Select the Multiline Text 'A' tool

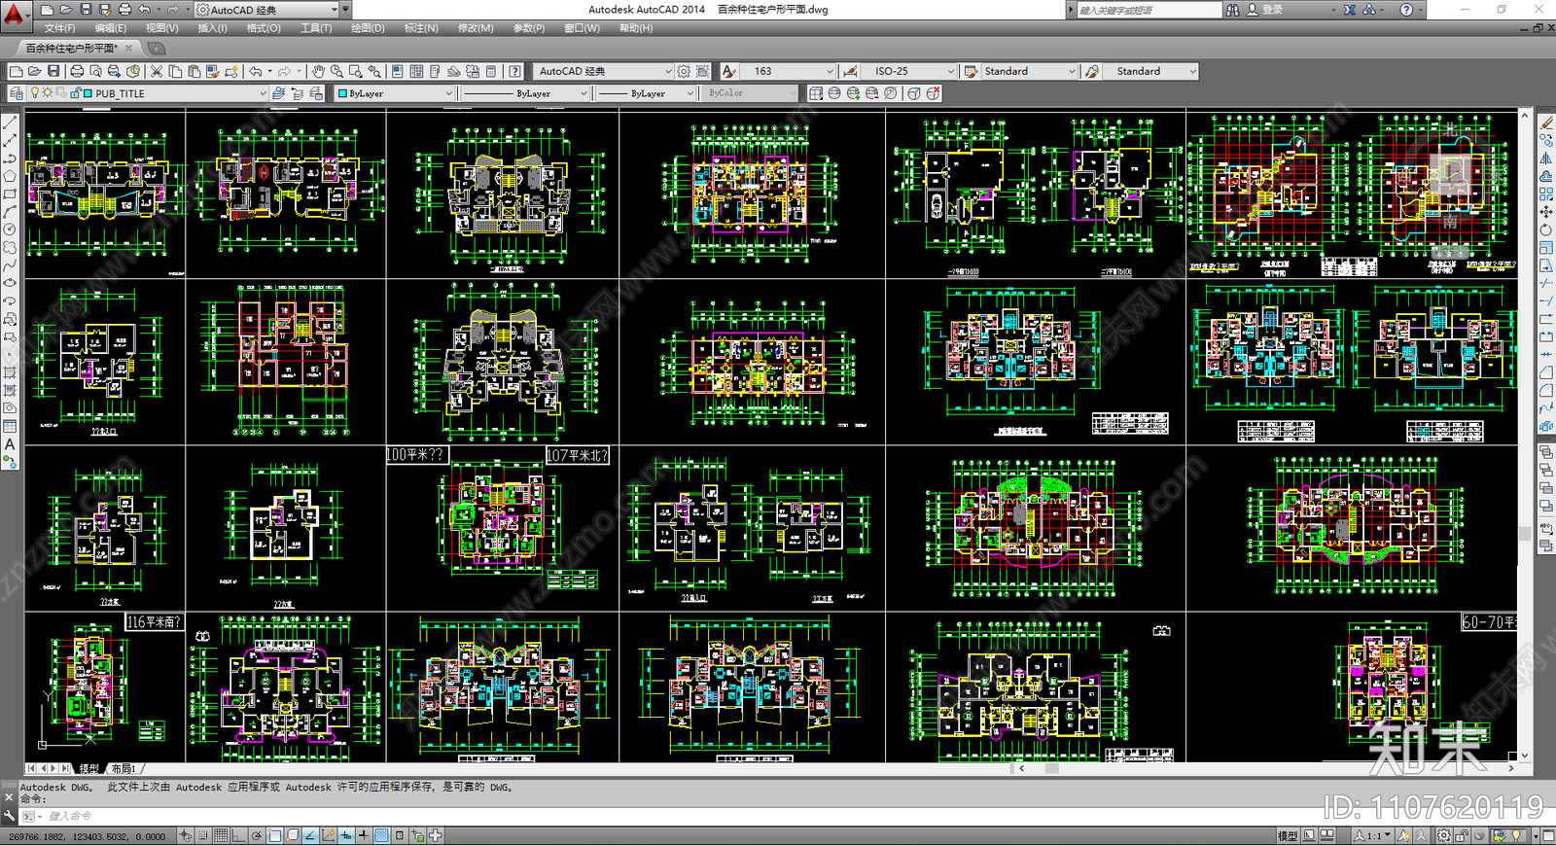[x=10, y=444]
